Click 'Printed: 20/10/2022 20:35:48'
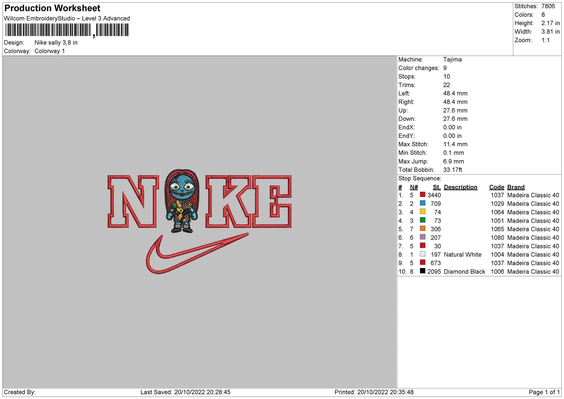The width and height of the screenshot is (564, 399). point(374,392)
